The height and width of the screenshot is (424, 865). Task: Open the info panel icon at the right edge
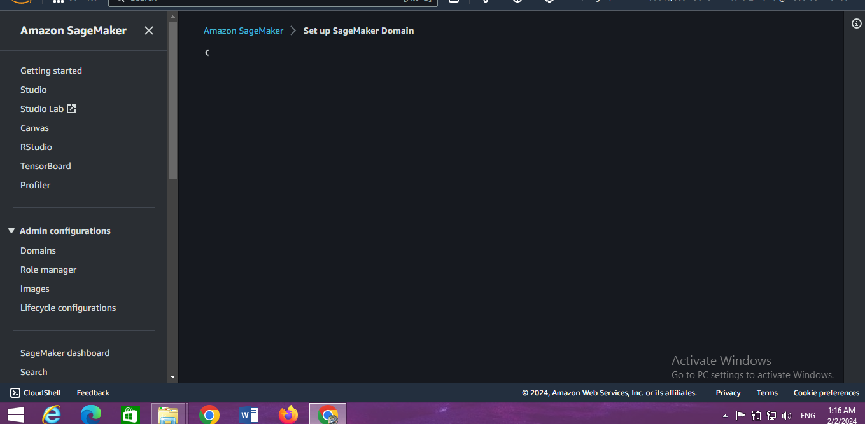tap(857, 24)
